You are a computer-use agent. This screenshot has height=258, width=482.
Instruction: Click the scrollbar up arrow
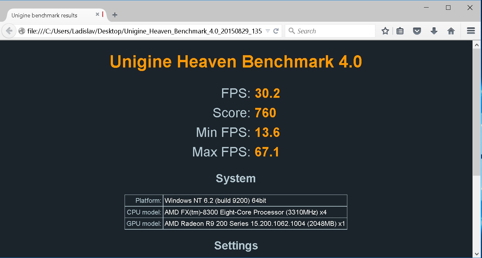477,45
